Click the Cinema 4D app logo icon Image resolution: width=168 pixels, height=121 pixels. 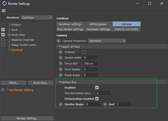point(4,4)
